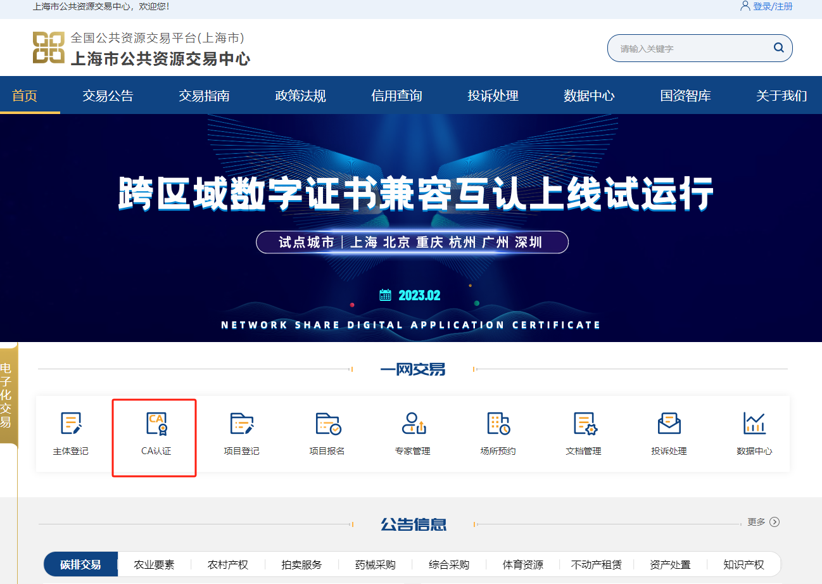
Task: Open the CA认证 certification icon
Action: [x=154, y=434]
